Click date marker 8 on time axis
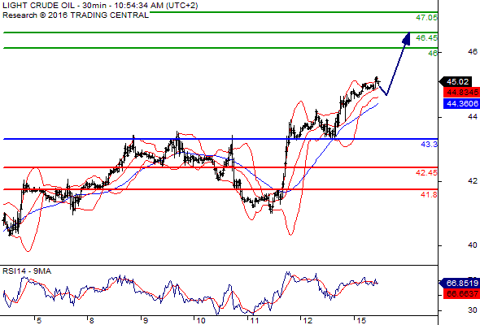Image resolution: width=480 pixels, height=325 pixels. [92, 320]
